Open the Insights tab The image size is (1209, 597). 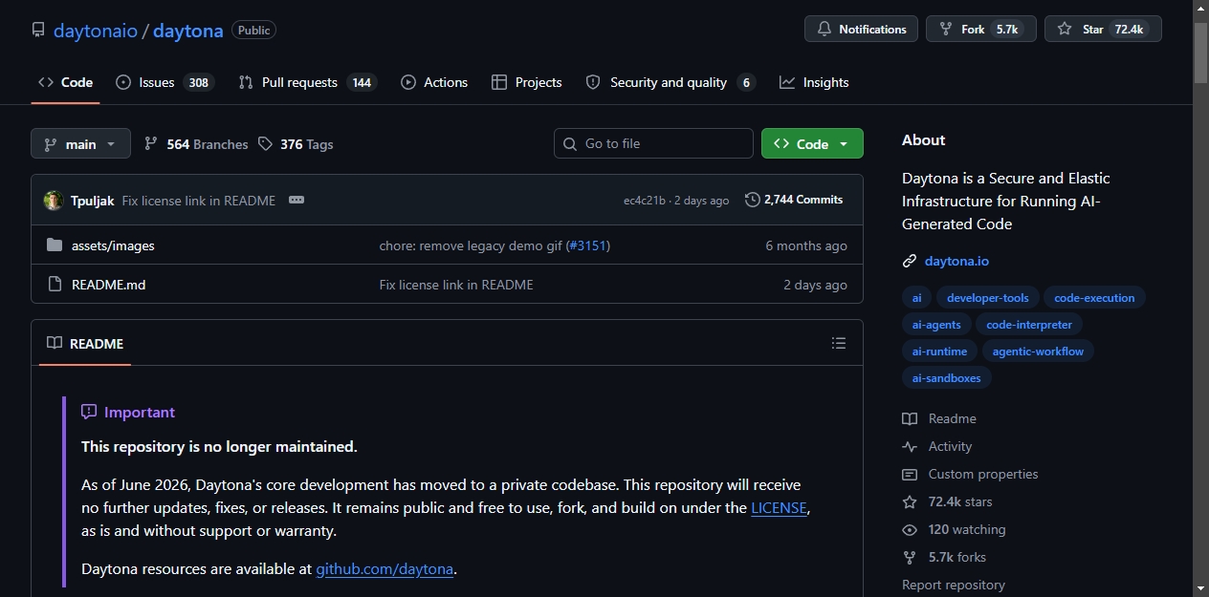[814, 82]
